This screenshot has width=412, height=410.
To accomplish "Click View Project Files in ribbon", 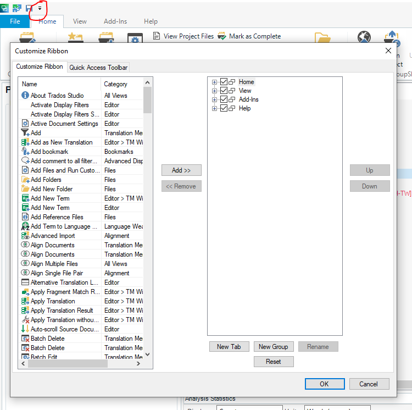I will pos(183,36).
